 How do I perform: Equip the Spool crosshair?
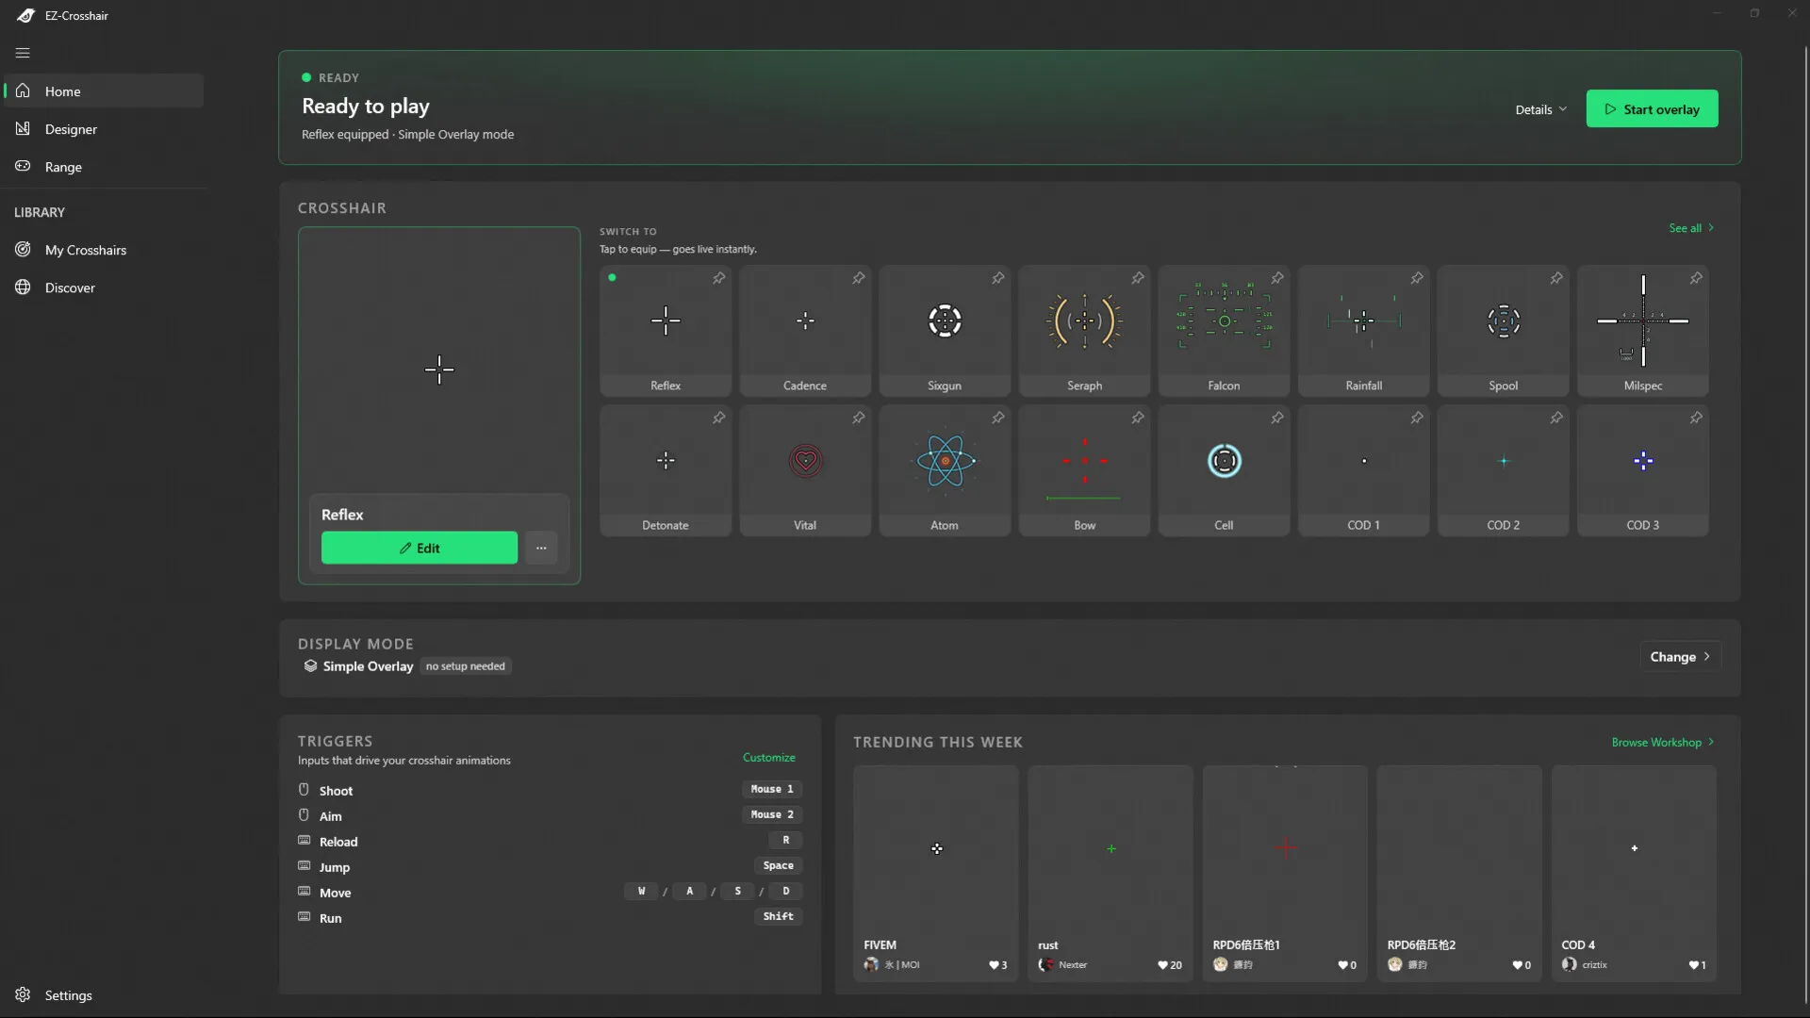(x=1503, y=331)
